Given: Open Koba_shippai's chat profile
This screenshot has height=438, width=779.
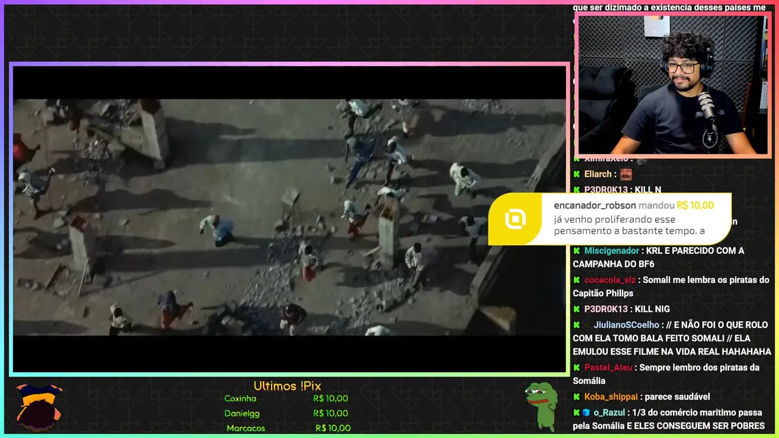Looking at the screenshot, I should 611,397.
